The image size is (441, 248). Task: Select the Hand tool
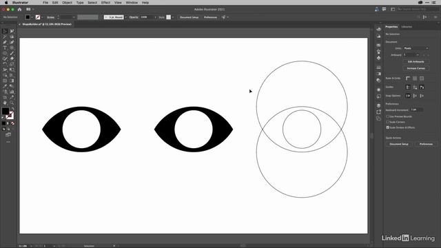pyautogui.click(x=5, y=103)
